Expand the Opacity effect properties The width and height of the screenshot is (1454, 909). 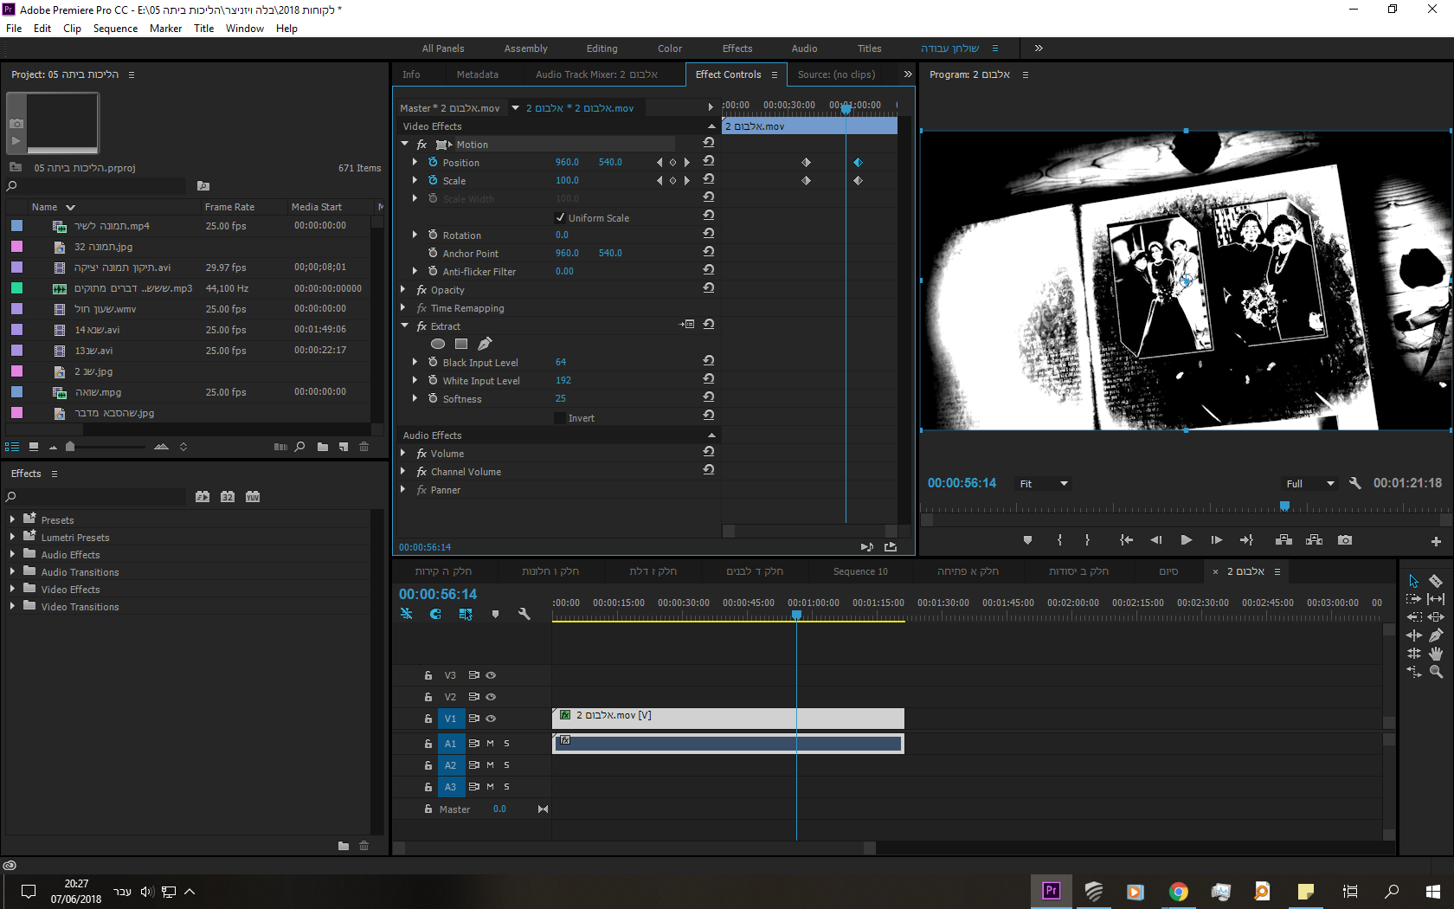coord(403,290)
